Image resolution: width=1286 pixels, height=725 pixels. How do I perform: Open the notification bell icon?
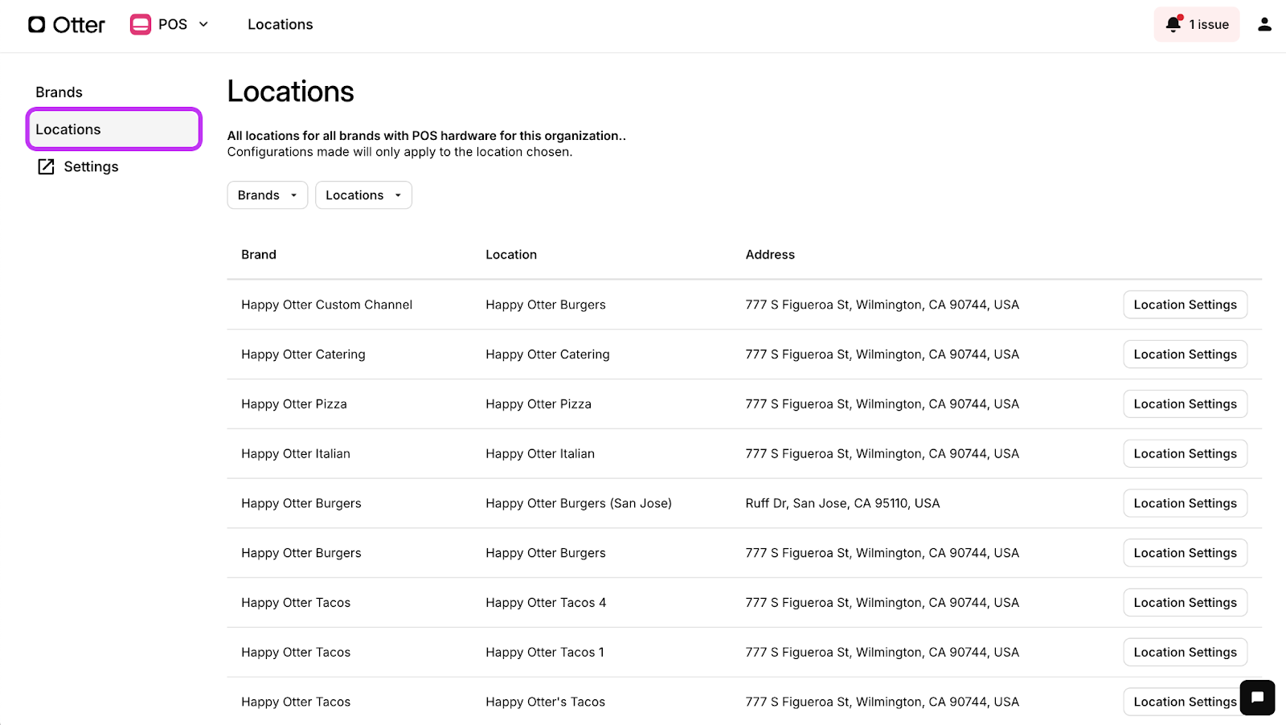click(x=1173, y=24)
